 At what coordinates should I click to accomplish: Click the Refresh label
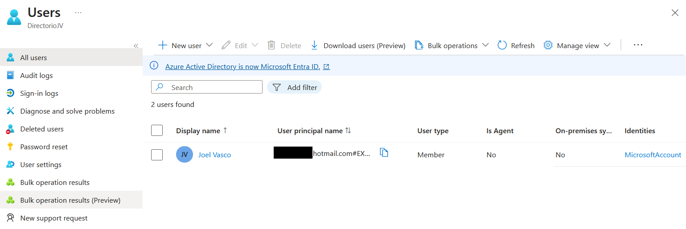pos(523,45)
